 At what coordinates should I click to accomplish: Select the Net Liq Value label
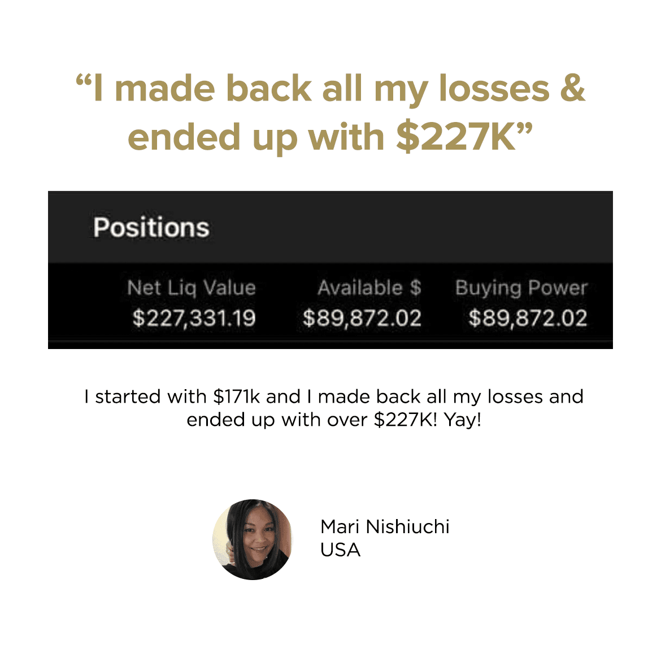tap(192, 288)
